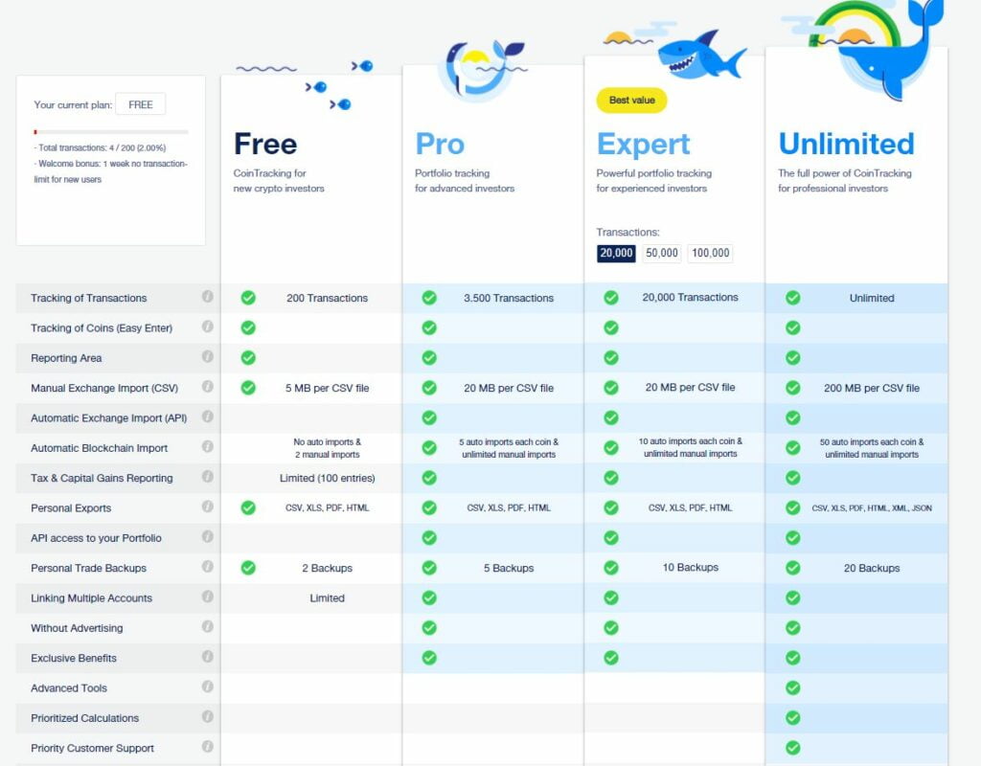Open info icon for Tracking of Coins (Easy Enter)

[207, 327]
